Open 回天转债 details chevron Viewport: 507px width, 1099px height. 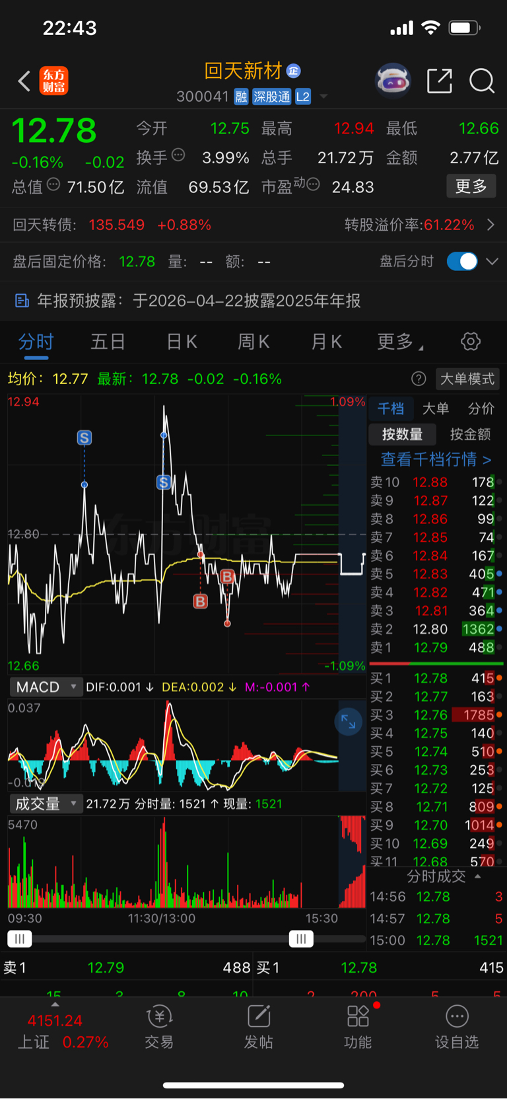490,225
